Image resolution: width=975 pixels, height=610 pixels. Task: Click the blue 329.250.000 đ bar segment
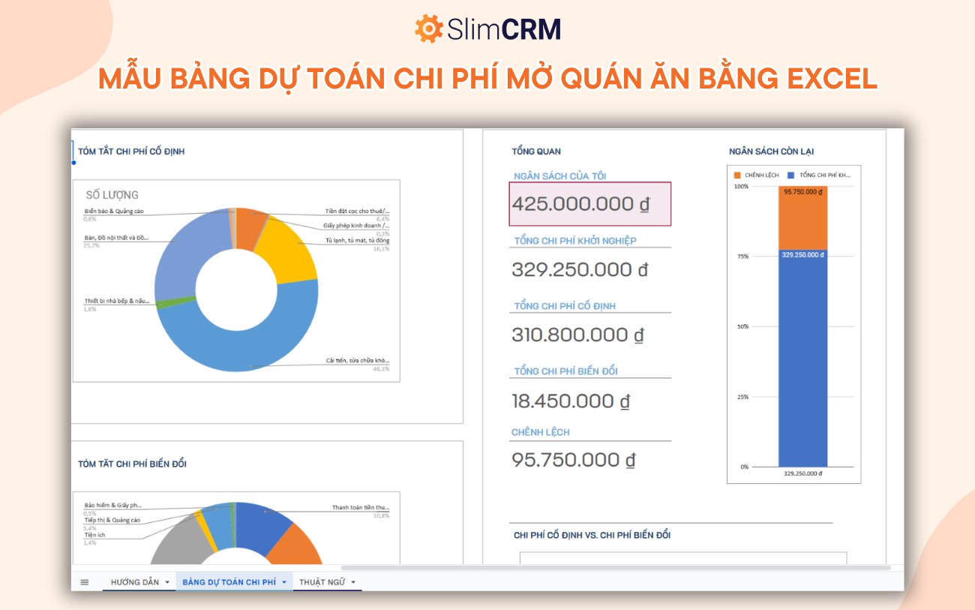click(802, 360)
